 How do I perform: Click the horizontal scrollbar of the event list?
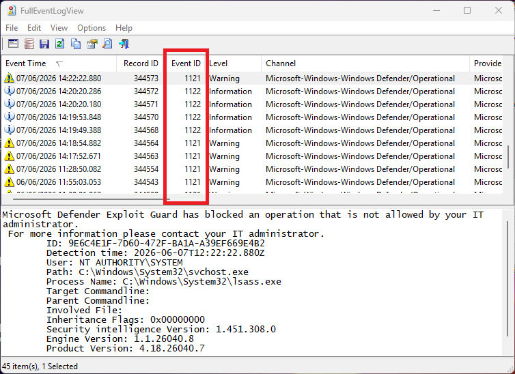click(x=92, y=199)
